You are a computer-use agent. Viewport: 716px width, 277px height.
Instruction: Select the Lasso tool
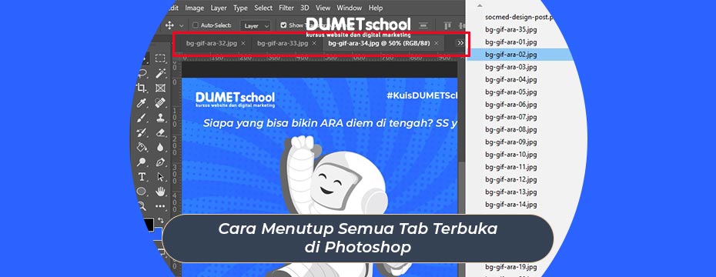tap(142, 73)
